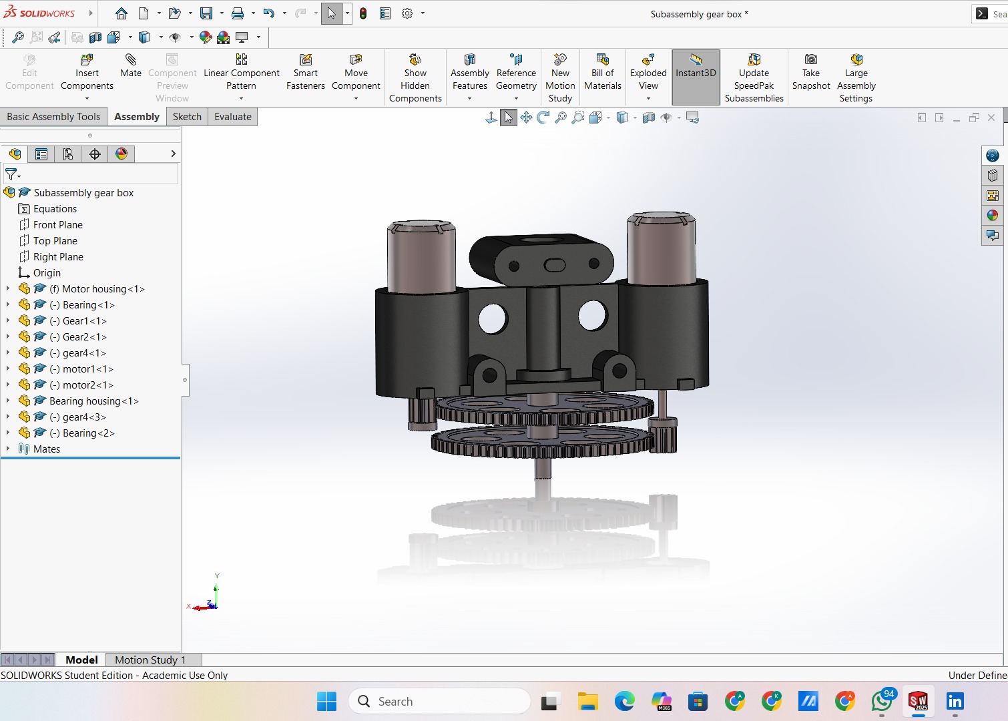Toggle Large Assembly Settings mode

tap(856, 60)
